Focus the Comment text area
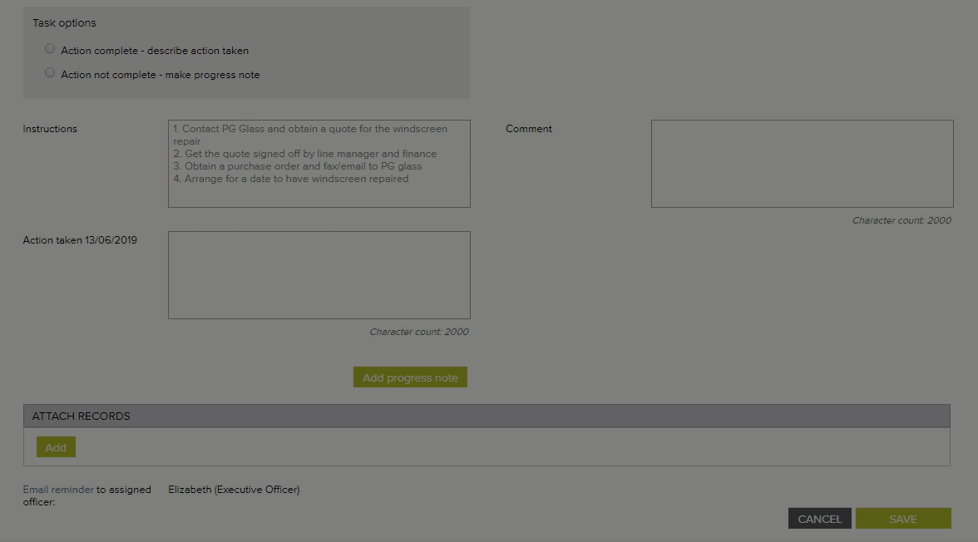The image size is (978, 542). 802,164
